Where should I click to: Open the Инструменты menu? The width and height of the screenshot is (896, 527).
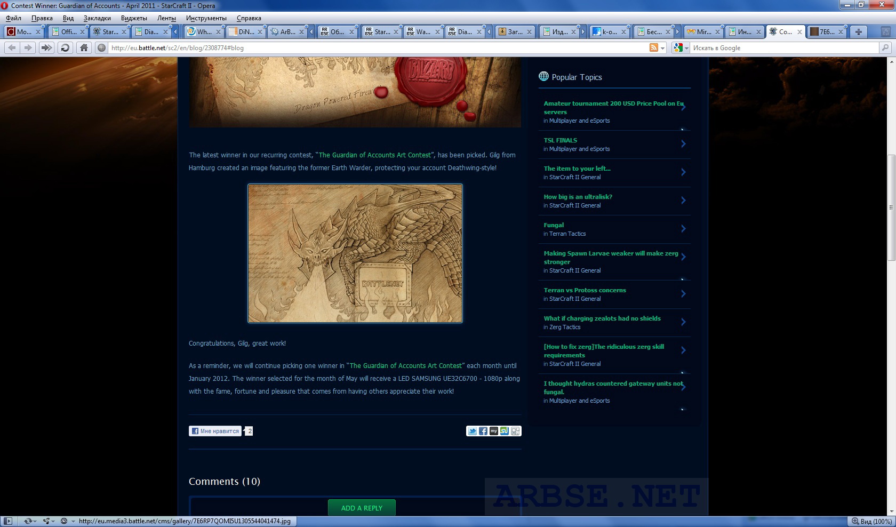[206, 18]
